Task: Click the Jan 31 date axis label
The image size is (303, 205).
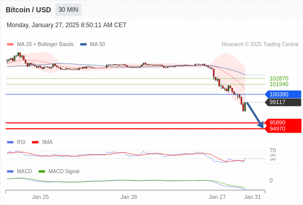Action: 252,197
